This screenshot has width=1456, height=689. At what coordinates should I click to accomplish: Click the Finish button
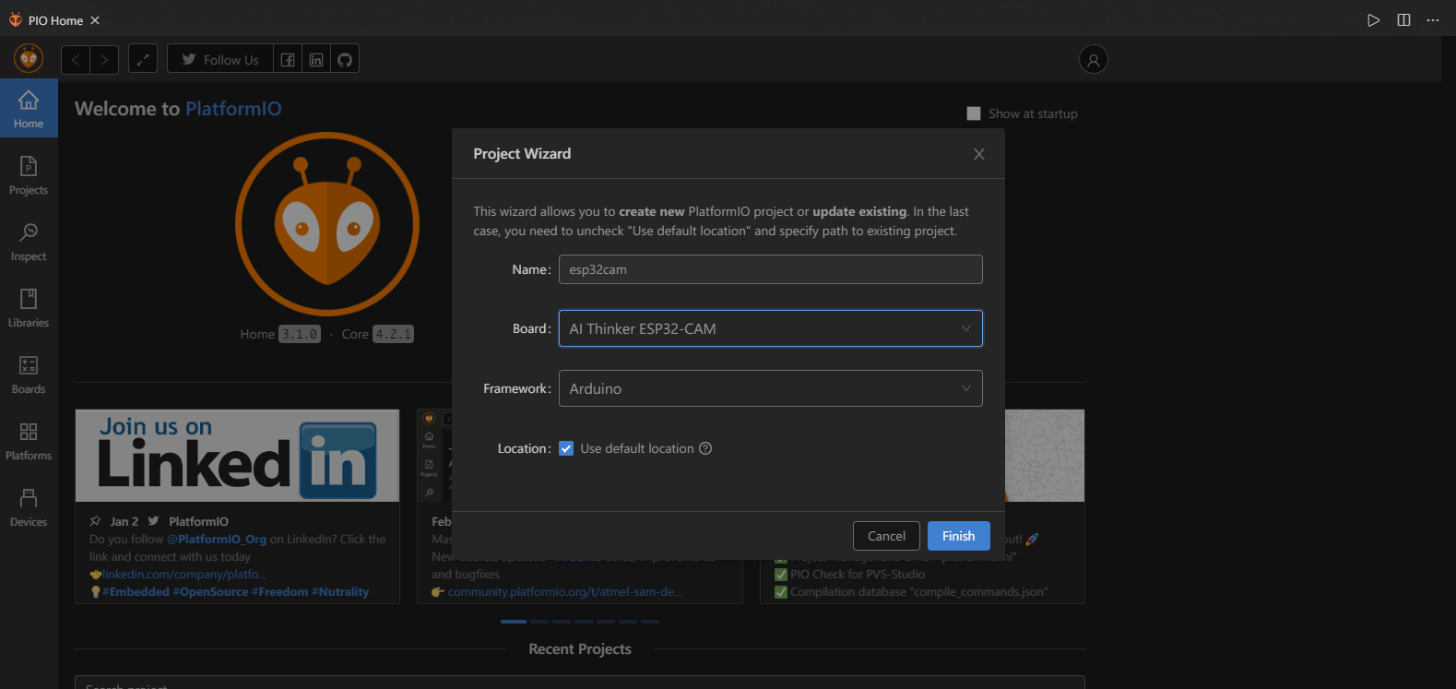[x=959, y=536]
